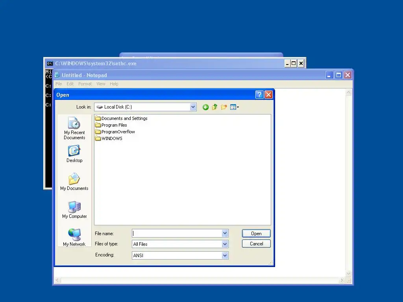
Task: Go up one folder level icon
Action: click(214, 107)
